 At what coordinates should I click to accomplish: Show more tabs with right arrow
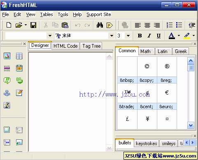click(x=193, y=143)
